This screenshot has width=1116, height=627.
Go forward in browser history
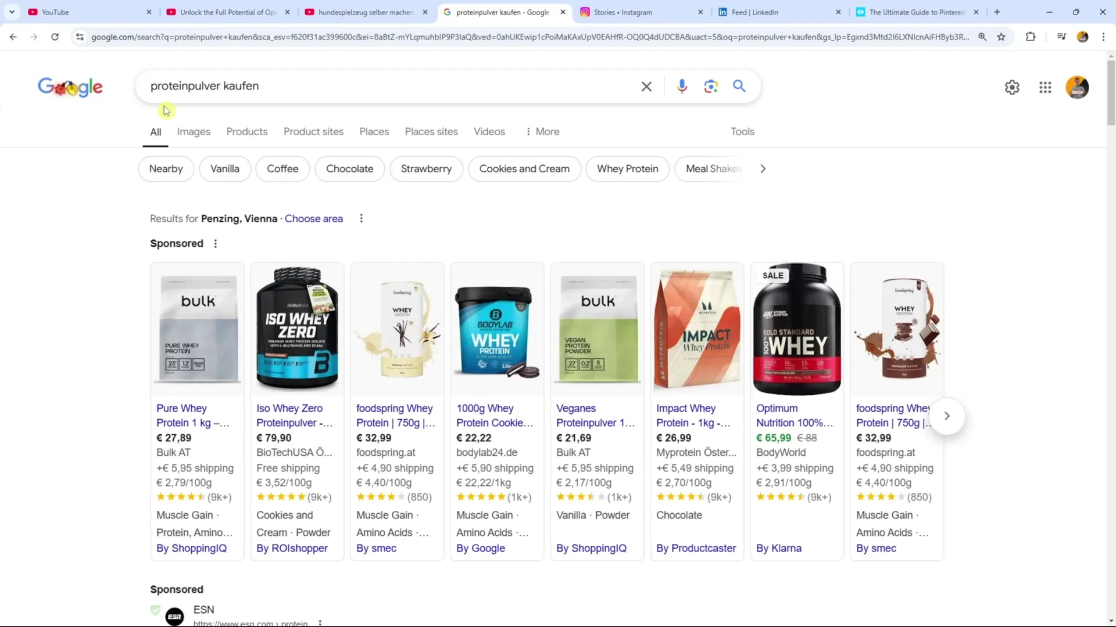pyautogui.click(x=34, y=37)
